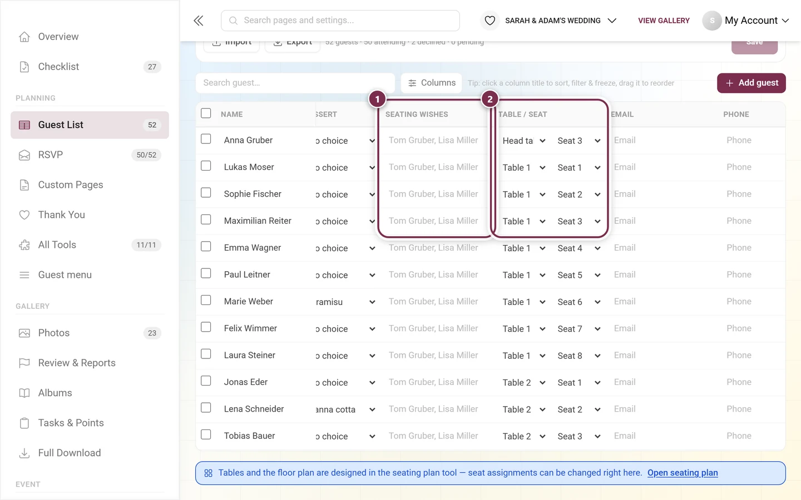Click the Albums book icon
Screen dimensions: 801x500
(x=24, y=393)
